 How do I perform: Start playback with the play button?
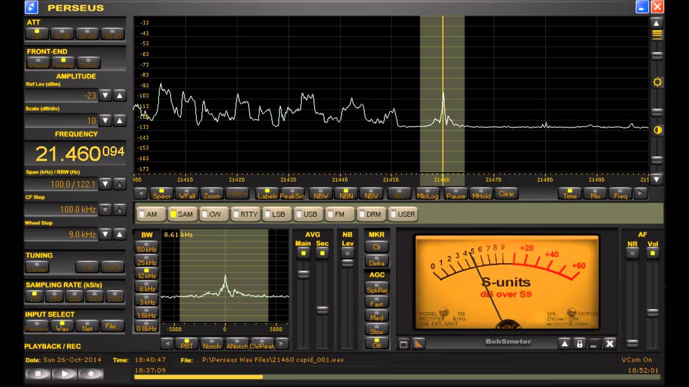coord(65,374)
